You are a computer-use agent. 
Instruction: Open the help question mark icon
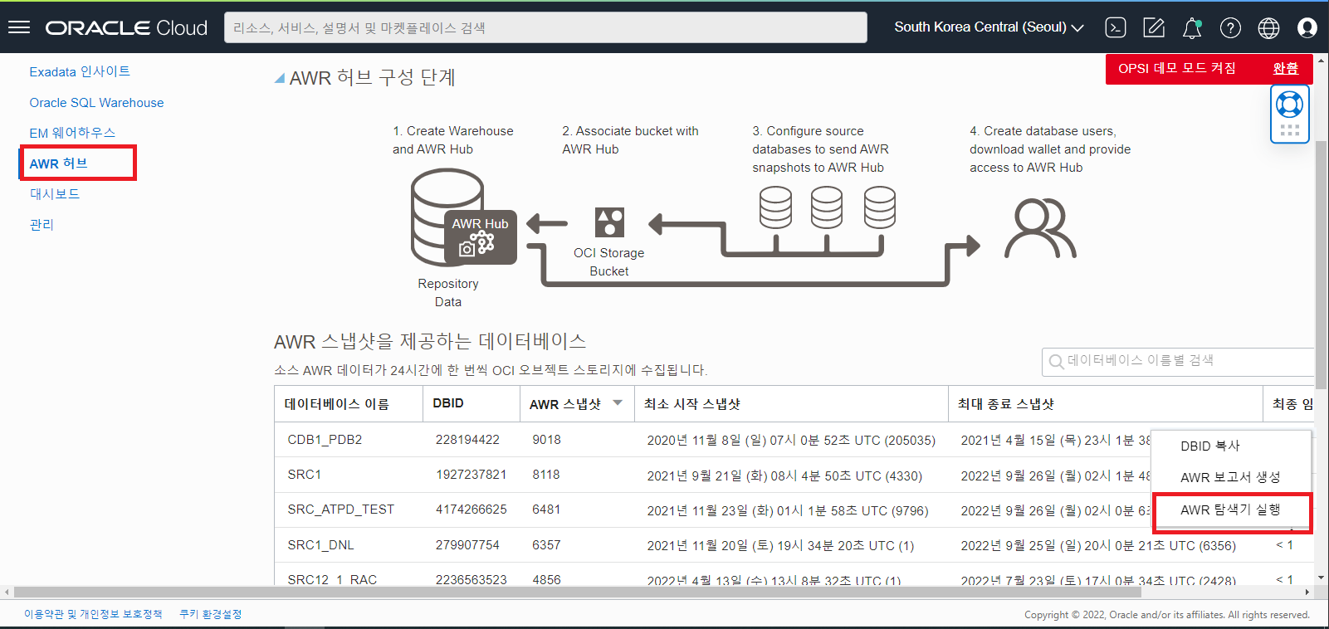coord(1230,27)
